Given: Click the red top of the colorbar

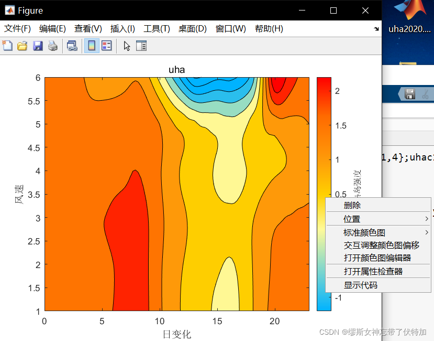Looking at the screenshot, I should point(324,83).
